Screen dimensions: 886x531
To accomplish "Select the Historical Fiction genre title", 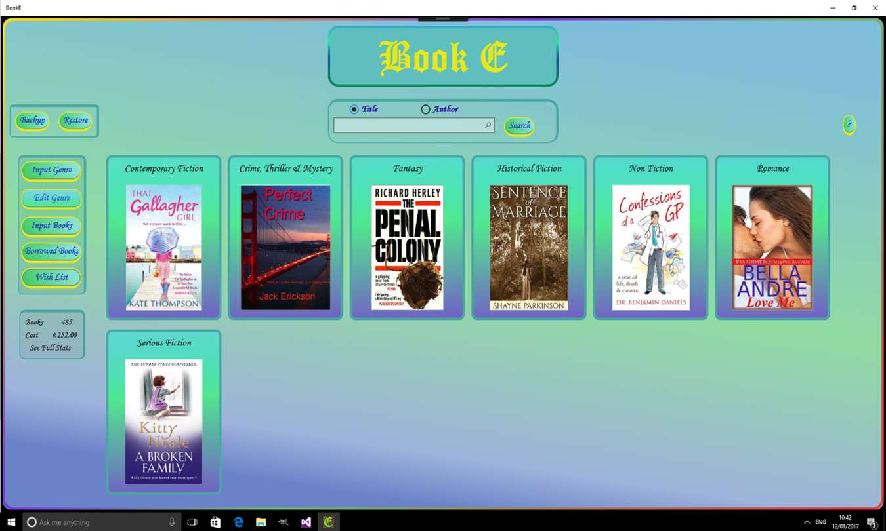I will pos(529,168).
